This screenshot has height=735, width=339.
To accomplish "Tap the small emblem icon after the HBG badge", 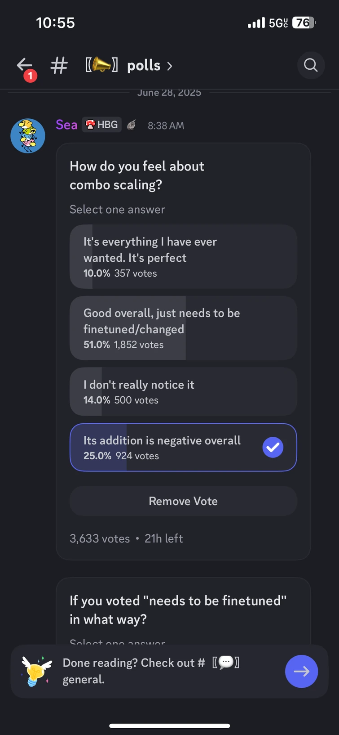I will point(132,125).
